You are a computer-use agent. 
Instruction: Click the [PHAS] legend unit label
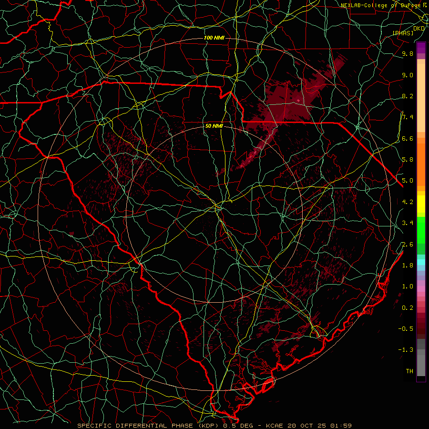tap(403, 33)
